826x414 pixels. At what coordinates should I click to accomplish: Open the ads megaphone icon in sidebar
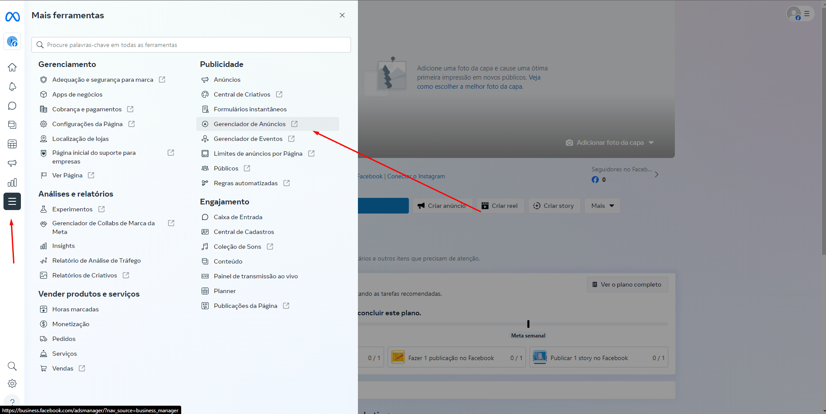(12, 163)
